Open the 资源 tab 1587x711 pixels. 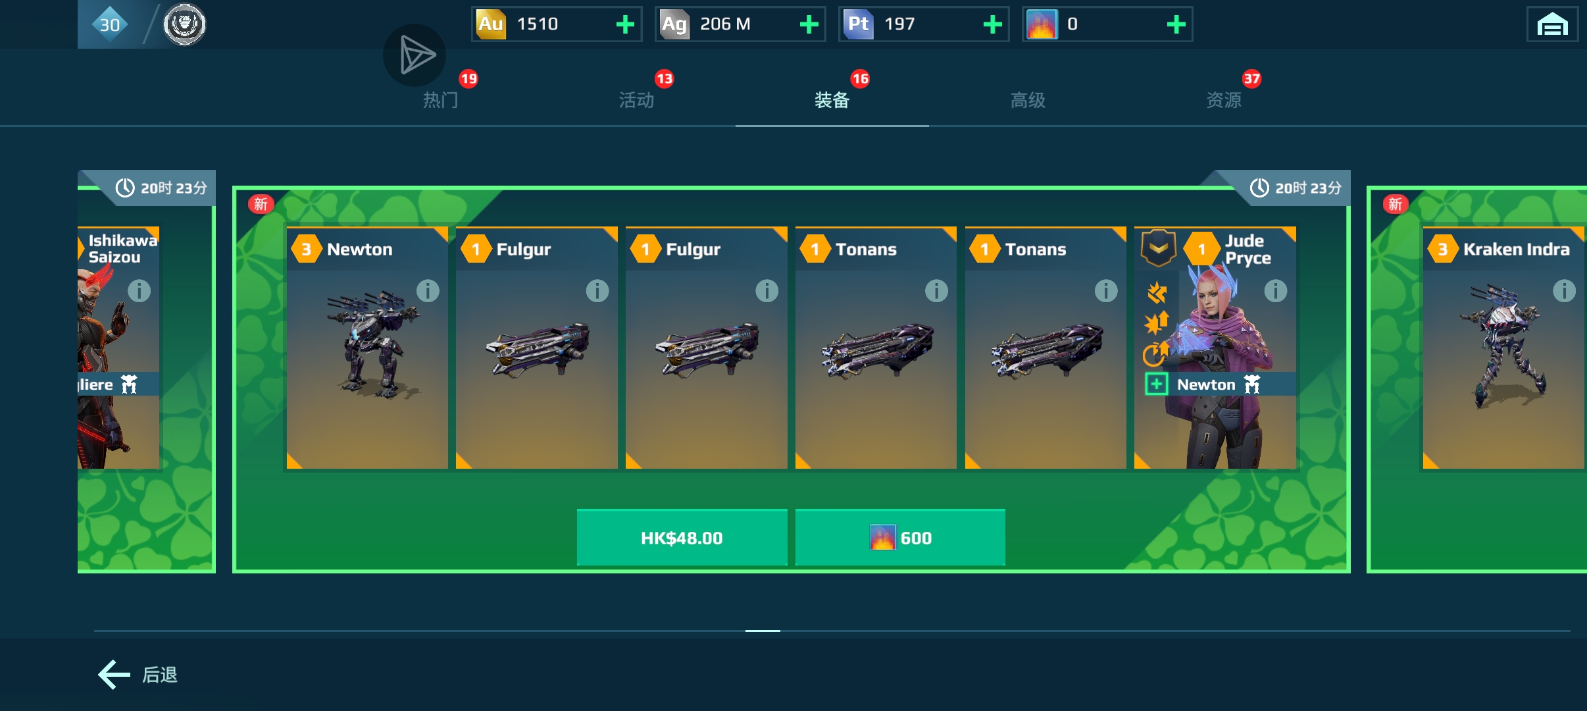click(1223, 100)
